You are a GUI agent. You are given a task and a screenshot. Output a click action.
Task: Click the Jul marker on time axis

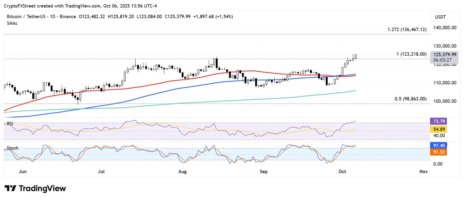101,172
